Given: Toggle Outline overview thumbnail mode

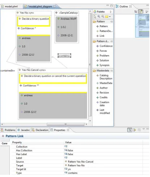Looking at the screenshot, I should point(141,12).
